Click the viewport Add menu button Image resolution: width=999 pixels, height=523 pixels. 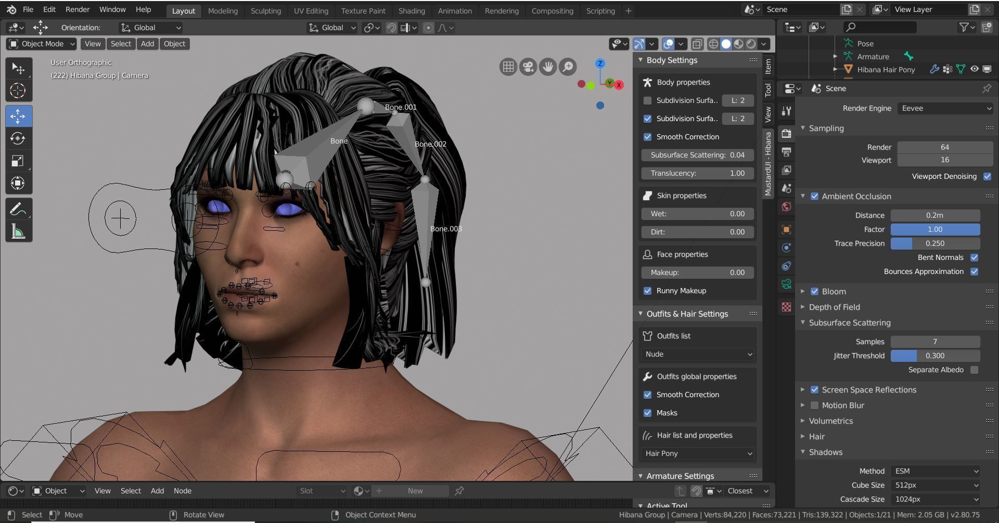click(147, 44)
